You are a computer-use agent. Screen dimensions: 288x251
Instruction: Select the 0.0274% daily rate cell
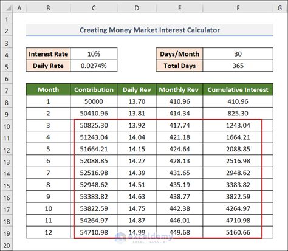tap(94, 66)
